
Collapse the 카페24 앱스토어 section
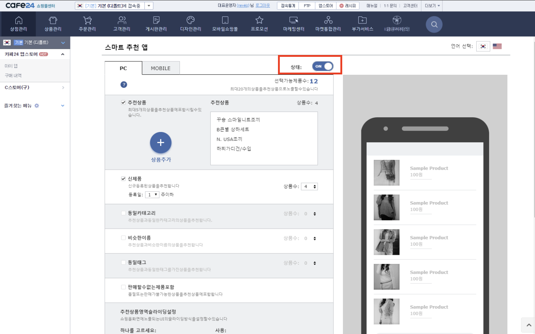(x=63, y=54)
